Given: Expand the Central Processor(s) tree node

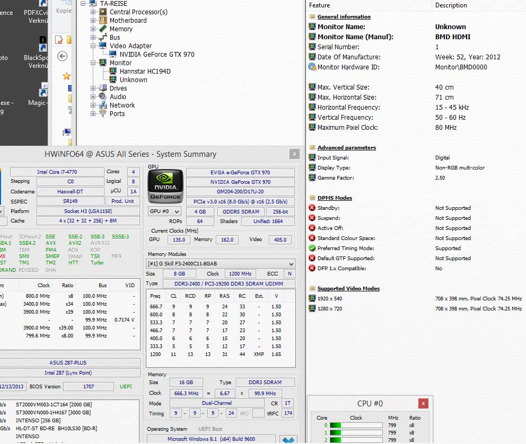Looking at the screenshot, I should tap(93, 12).
